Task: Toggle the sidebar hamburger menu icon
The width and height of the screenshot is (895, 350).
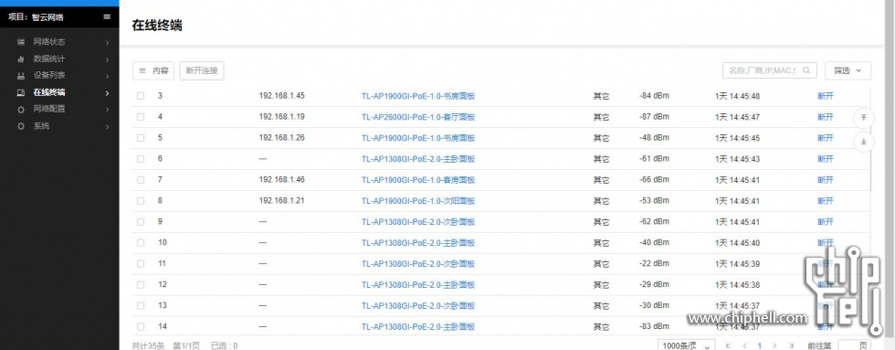Action: 107,17
